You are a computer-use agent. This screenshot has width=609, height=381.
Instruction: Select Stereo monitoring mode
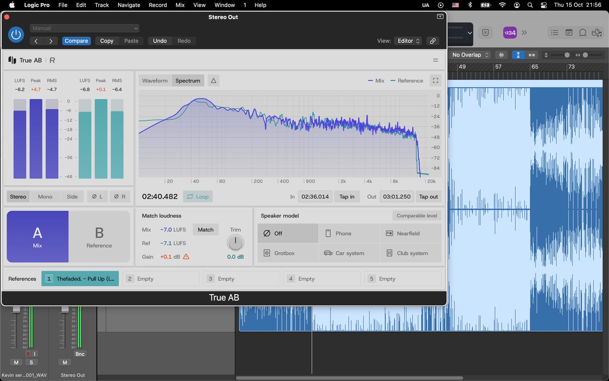click(18, 196)
